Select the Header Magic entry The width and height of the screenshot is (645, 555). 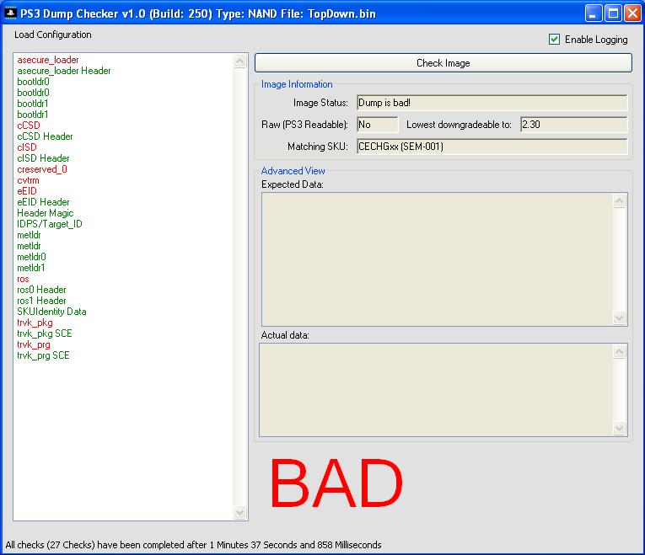(46, 213)
